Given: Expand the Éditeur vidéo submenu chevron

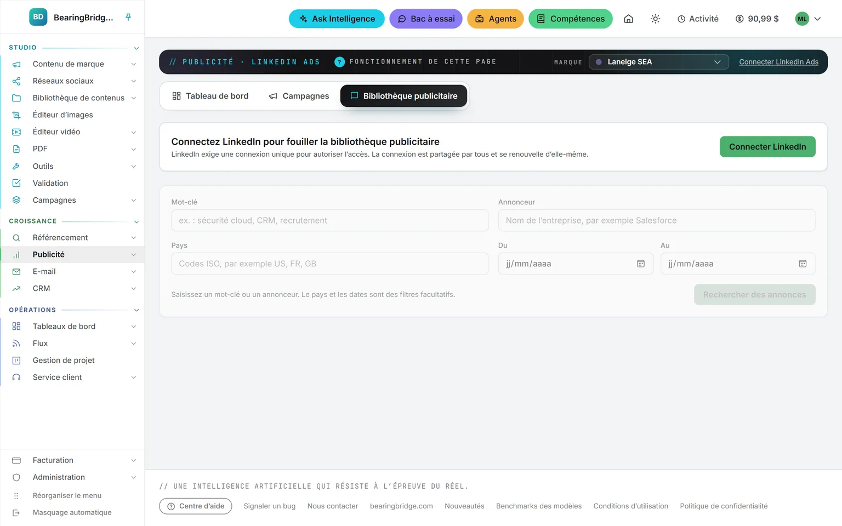Looking at the screenshot, I should (133, 132).
